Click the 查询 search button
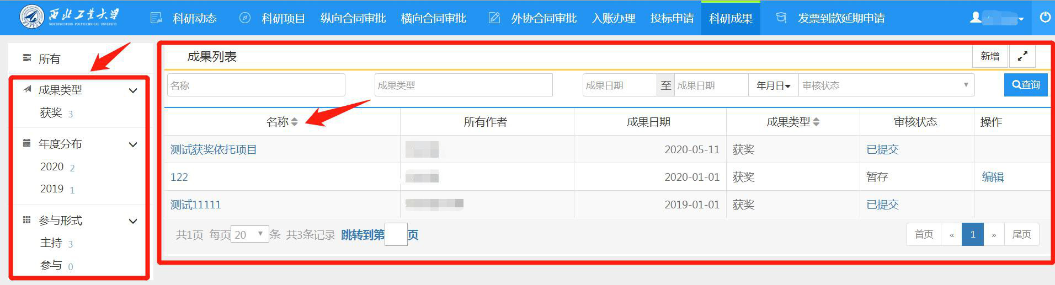 [1025, 85]
